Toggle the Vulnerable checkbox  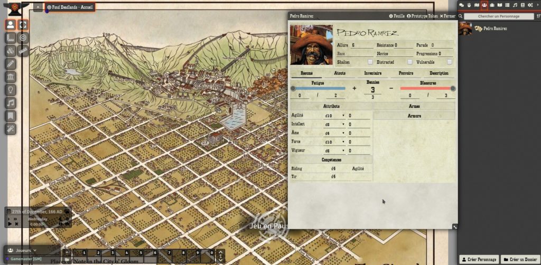(x=450, y=62)
